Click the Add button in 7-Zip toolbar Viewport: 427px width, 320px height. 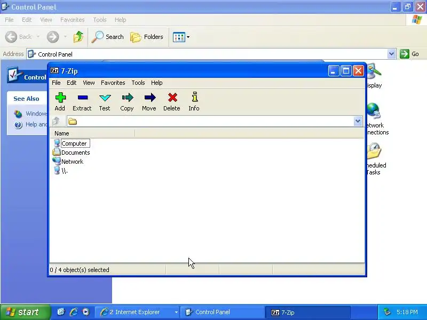pos(60,102)
